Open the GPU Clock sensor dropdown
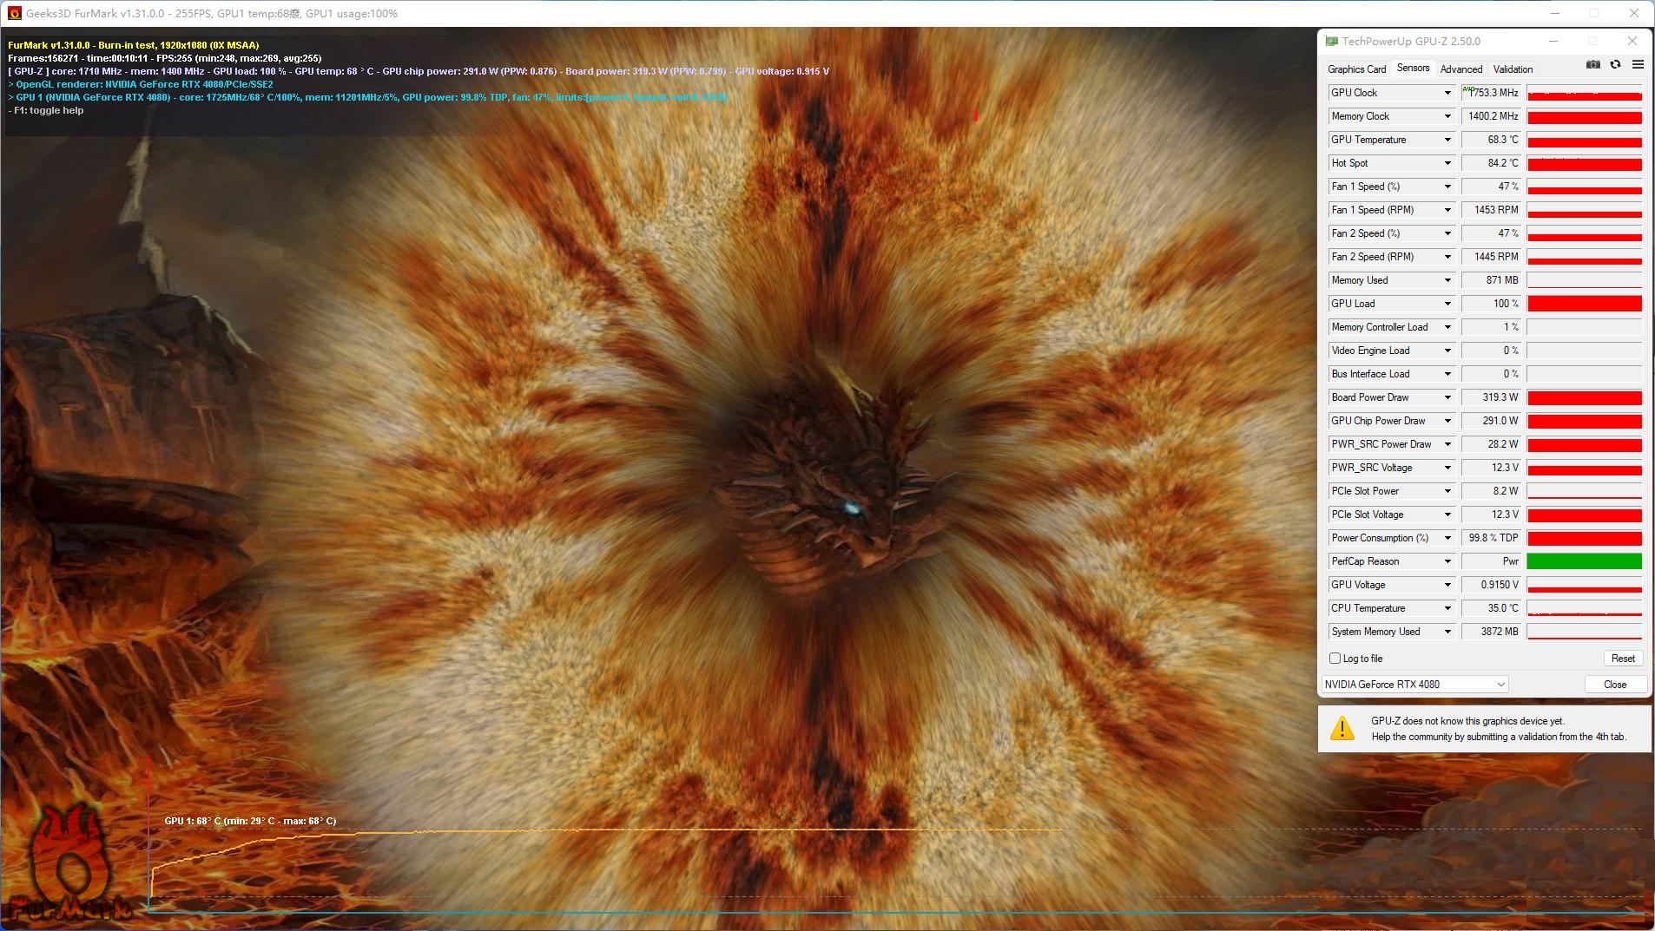The width and height of the screenshot is (1655, 931). 1447,93
